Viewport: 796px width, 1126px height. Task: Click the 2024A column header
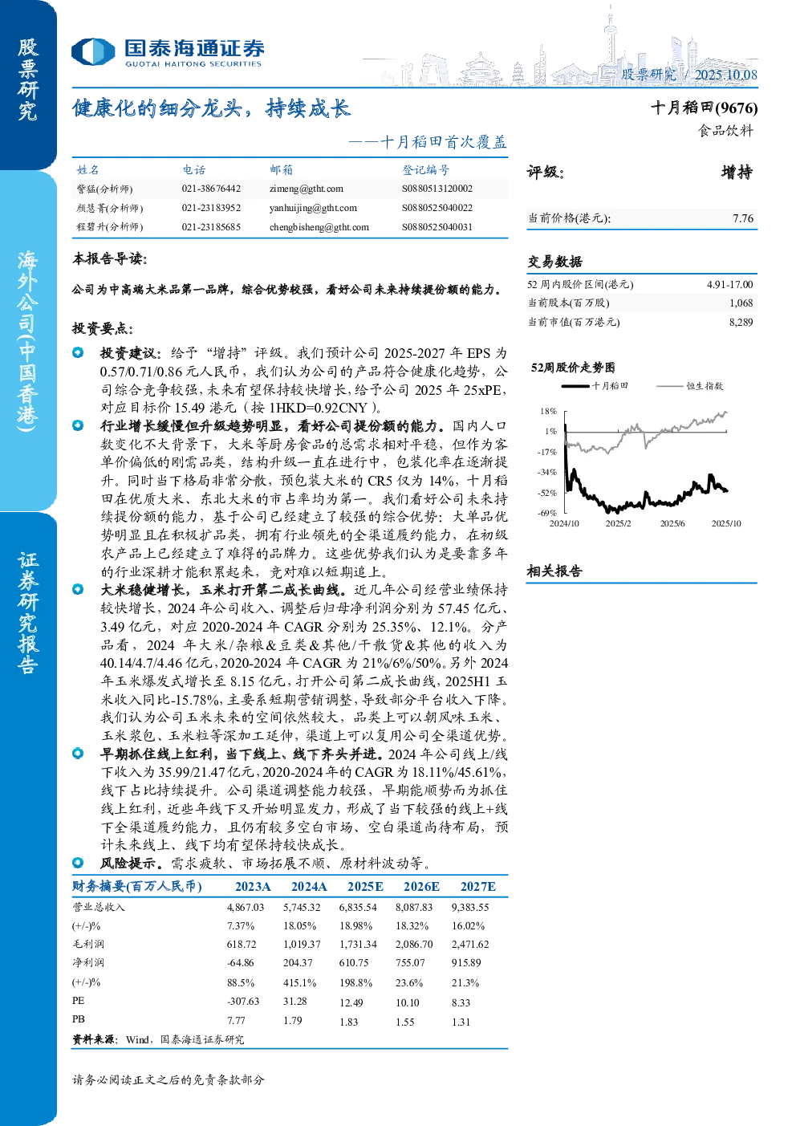coord(309,886)
